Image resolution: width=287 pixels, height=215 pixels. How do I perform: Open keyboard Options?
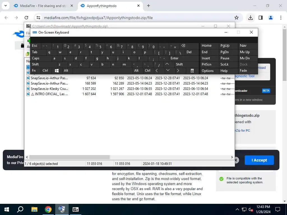209,71
